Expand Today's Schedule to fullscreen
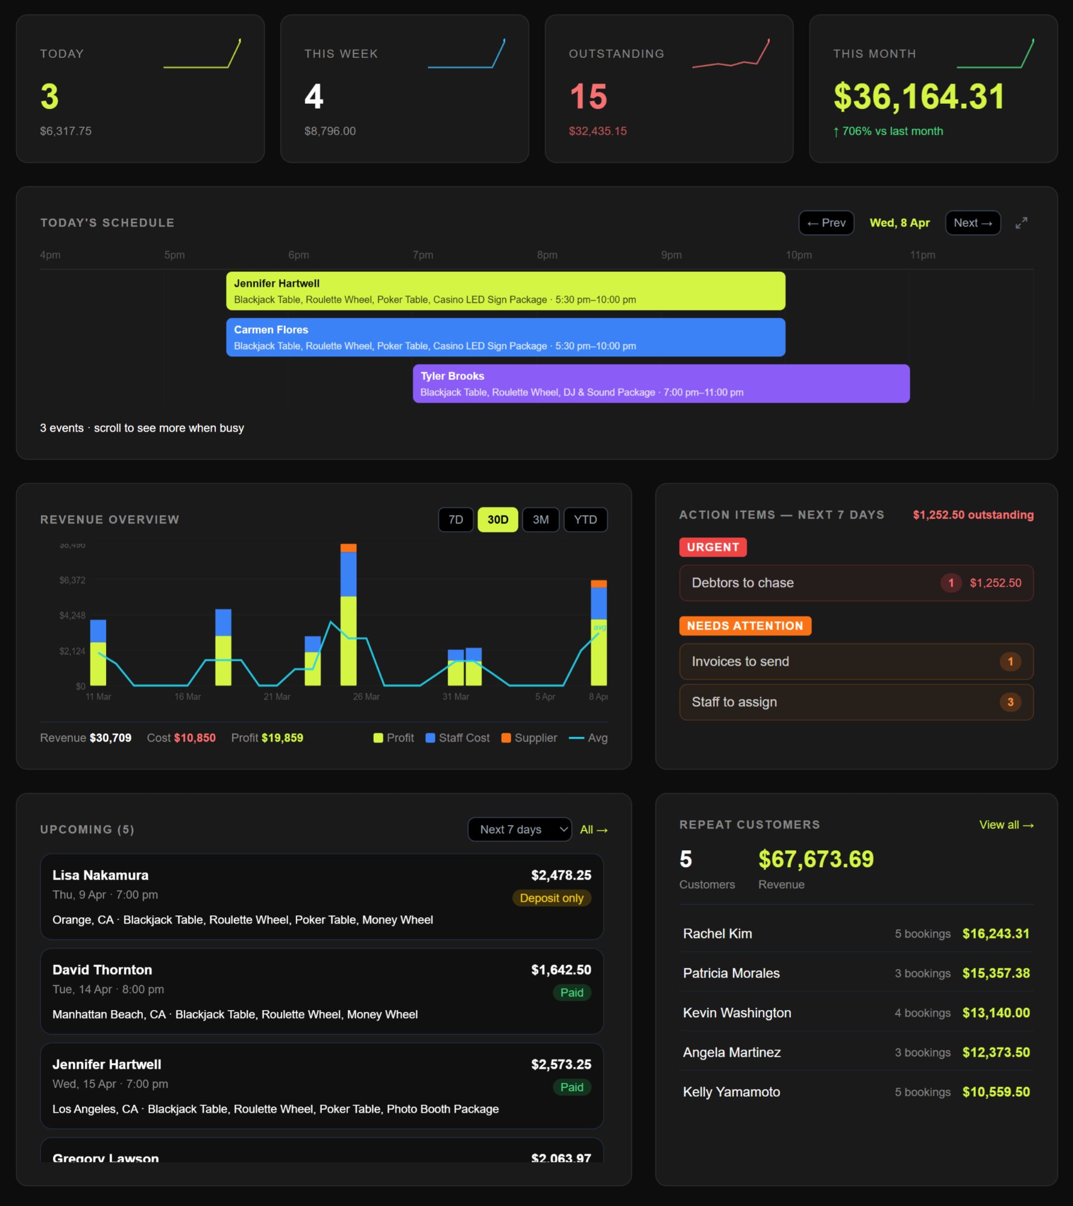1073x1206 pixels. 1021,223
